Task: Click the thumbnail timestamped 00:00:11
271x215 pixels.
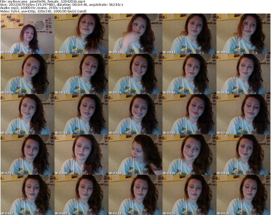Action: coord(27,34)
